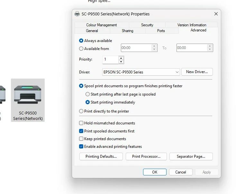The image size is (236, 194).
Task: Click the Priority value field
Action: [x=111, y=60]
